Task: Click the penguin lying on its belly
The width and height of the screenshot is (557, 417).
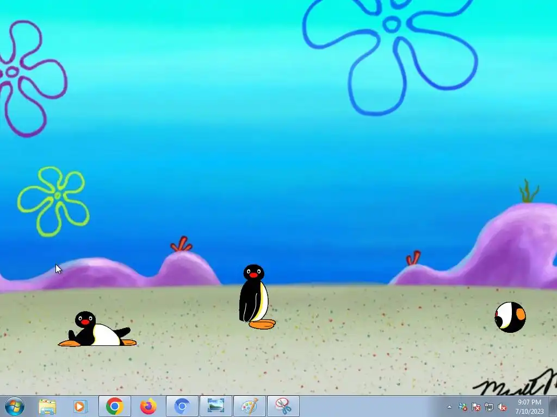Action: tap(97, 329)
